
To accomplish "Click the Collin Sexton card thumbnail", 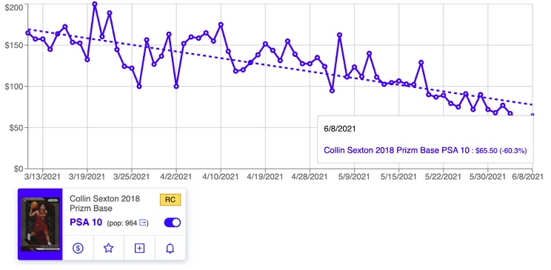I will [x=40, y=224].
